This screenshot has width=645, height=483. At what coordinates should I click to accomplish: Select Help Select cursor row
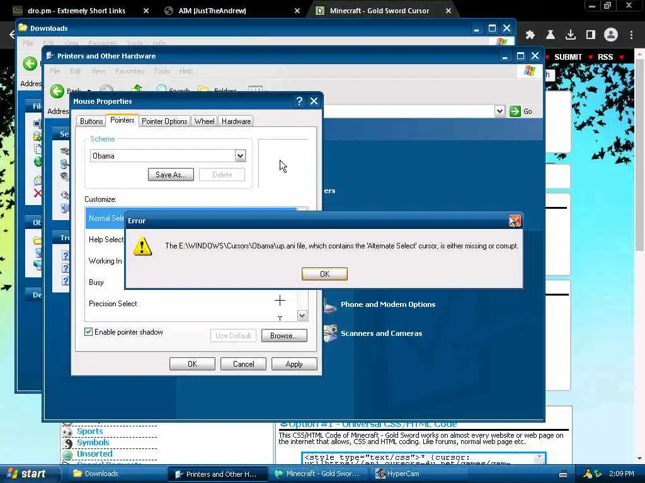(105, 240)
